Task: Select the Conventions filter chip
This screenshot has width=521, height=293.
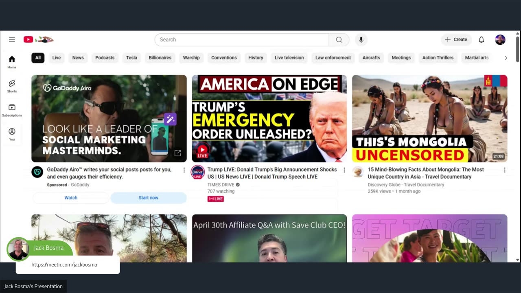Action: coord(224,58)
